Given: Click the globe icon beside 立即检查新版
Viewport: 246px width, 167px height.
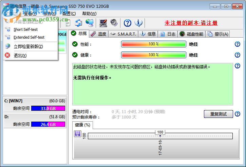Looking at the screenshot, I should point(7,46).
